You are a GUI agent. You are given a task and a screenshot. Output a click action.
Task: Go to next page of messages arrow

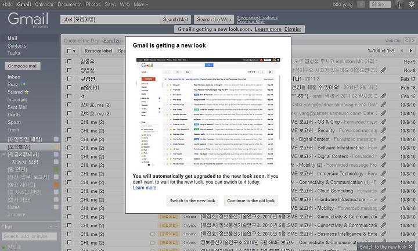click(x=411, y=51)
